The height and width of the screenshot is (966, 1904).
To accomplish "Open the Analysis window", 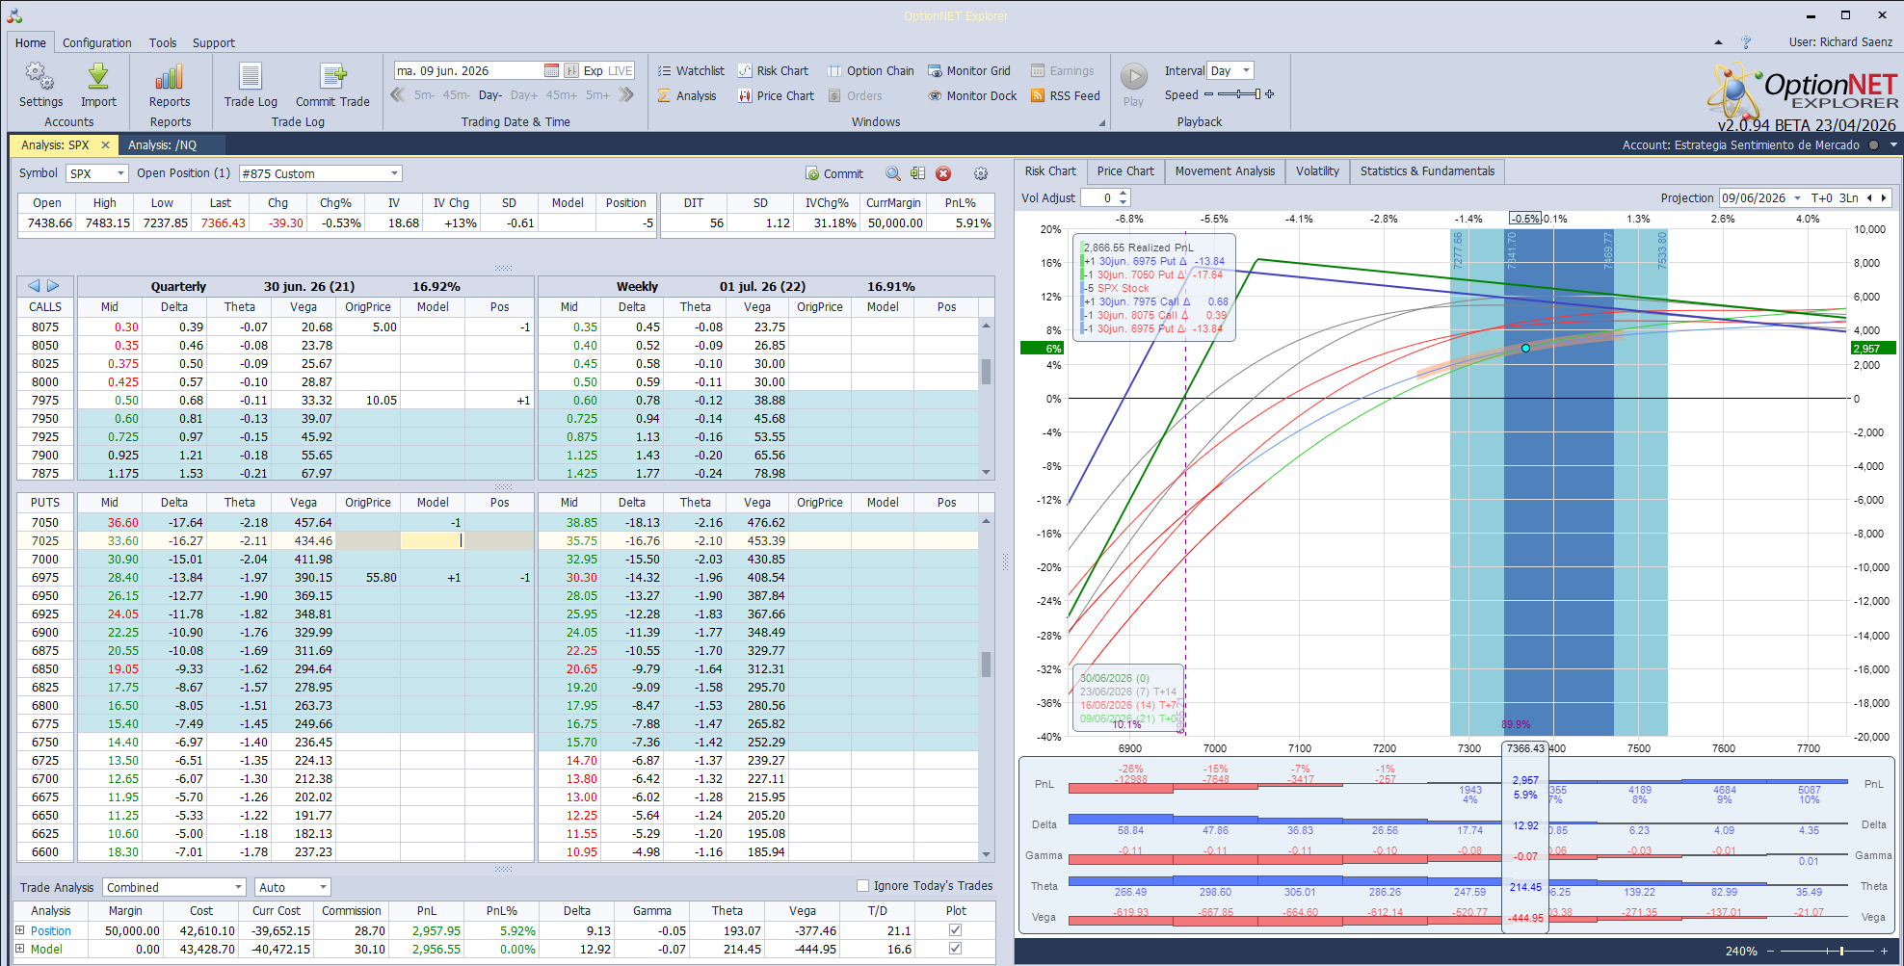I will 687,95.
